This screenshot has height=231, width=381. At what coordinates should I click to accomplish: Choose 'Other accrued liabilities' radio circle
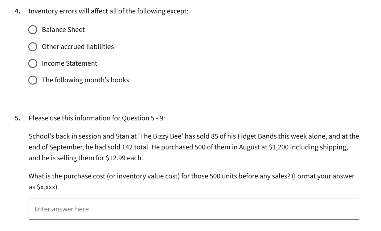33,46
